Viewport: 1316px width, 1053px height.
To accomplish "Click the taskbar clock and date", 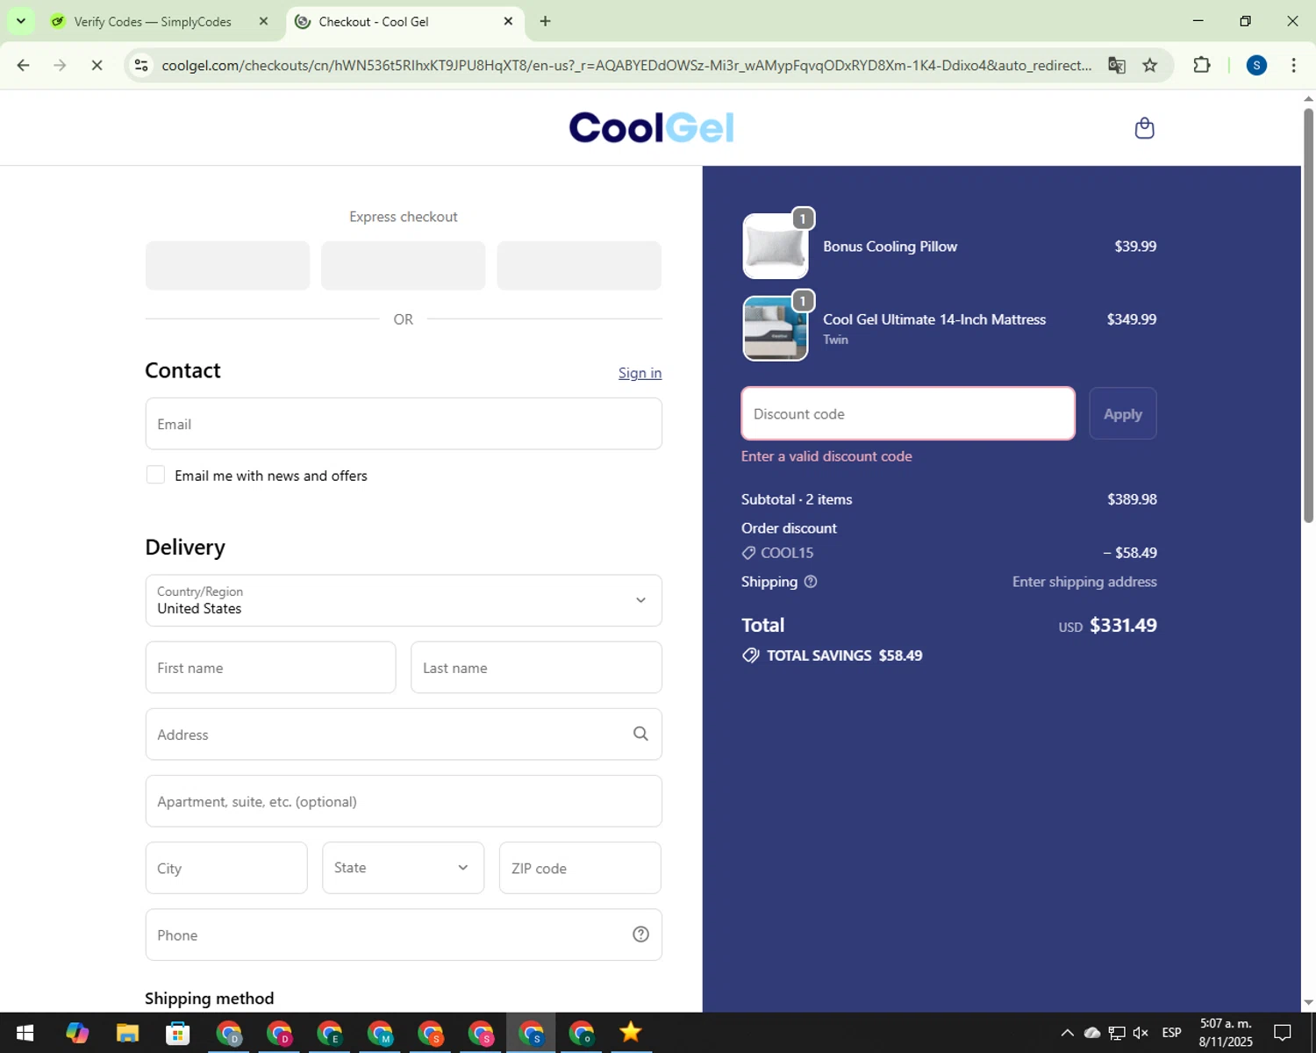I will click(x=1226, y=1033).
